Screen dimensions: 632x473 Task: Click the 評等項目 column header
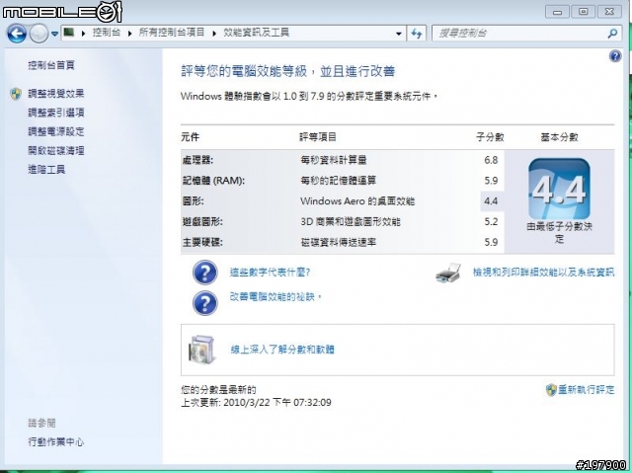[318, 137]
